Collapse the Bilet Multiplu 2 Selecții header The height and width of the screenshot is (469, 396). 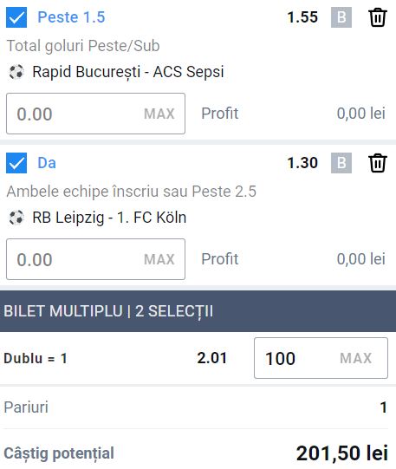198,311
